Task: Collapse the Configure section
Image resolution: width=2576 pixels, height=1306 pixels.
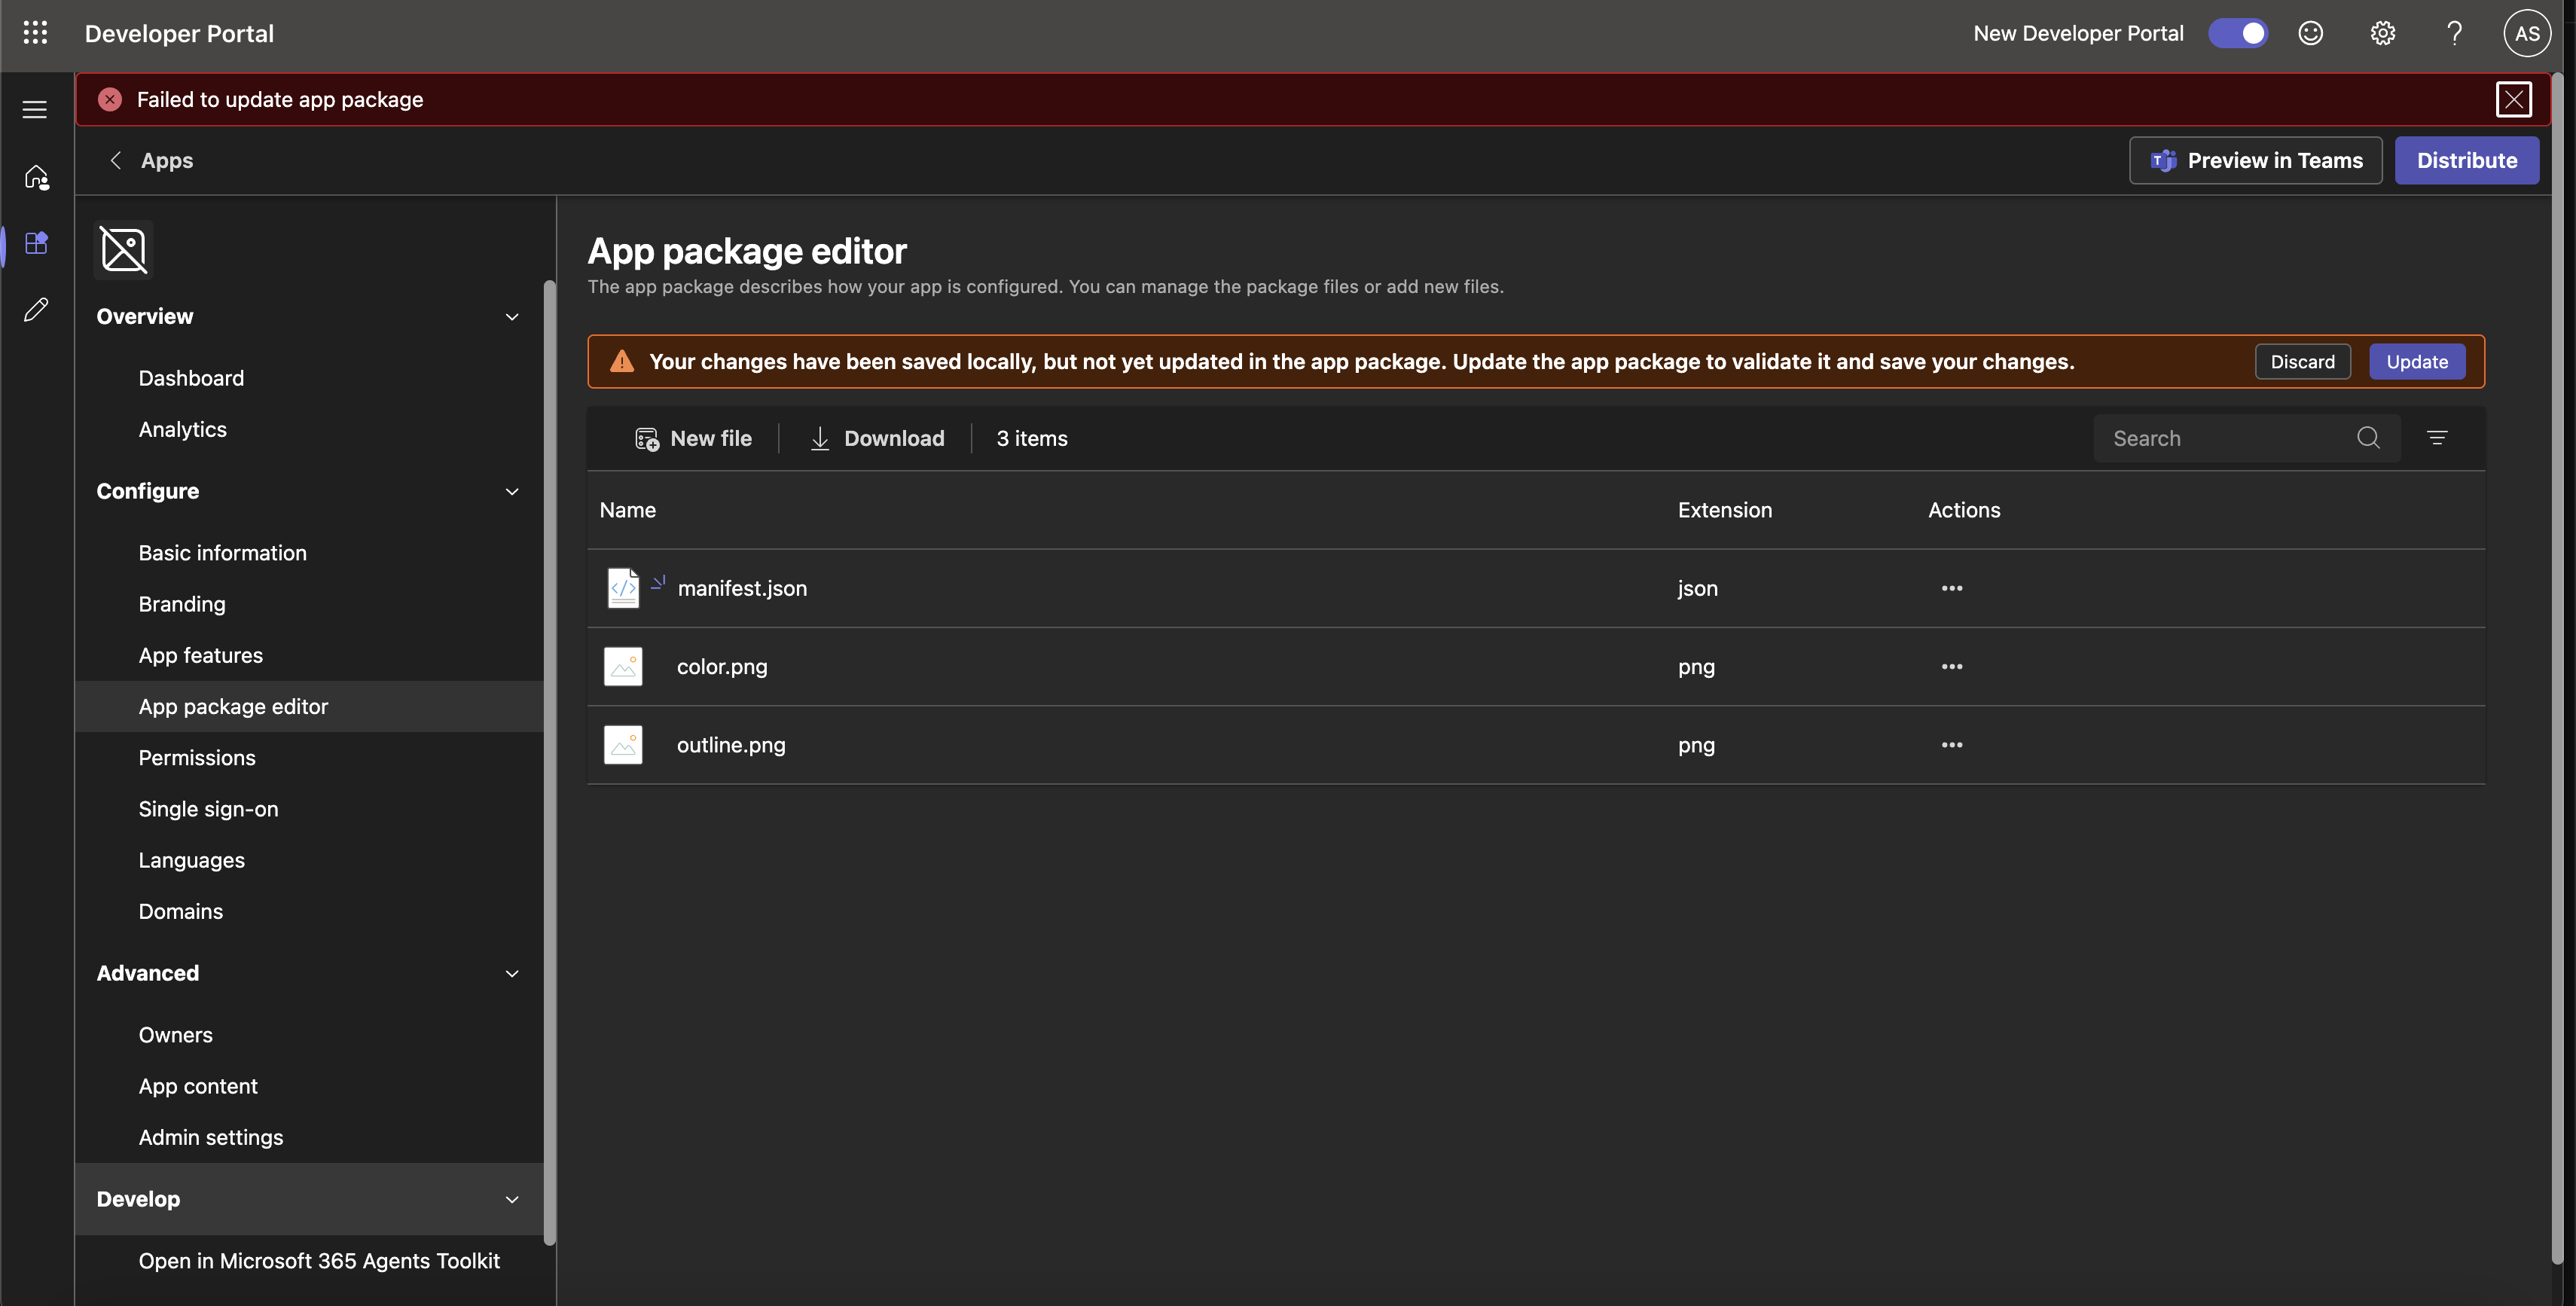Action: coord(511,491)
